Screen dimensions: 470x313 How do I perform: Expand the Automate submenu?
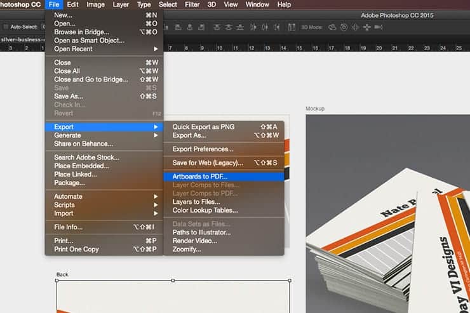point(104,196)
